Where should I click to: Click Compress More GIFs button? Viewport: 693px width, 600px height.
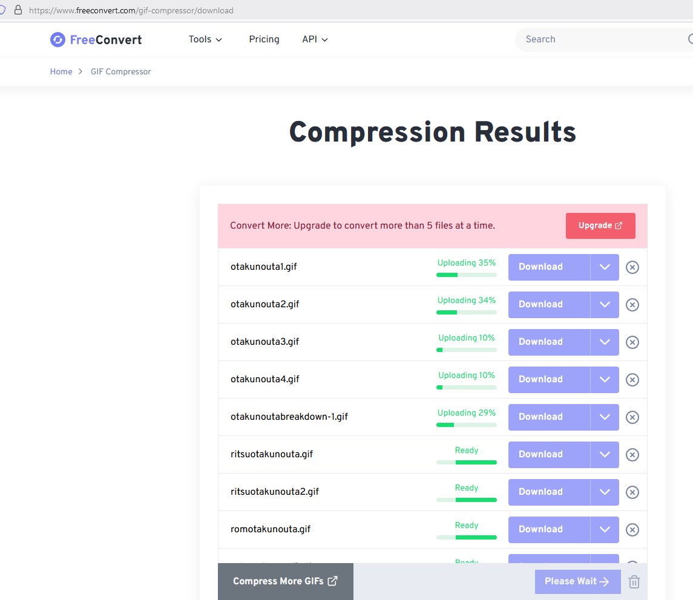coord(286,581)
